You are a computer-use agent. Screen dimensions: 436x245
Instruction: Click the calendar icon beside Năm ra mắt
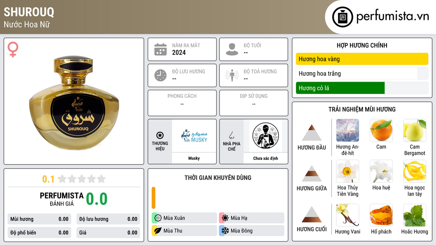pos(161,49)
